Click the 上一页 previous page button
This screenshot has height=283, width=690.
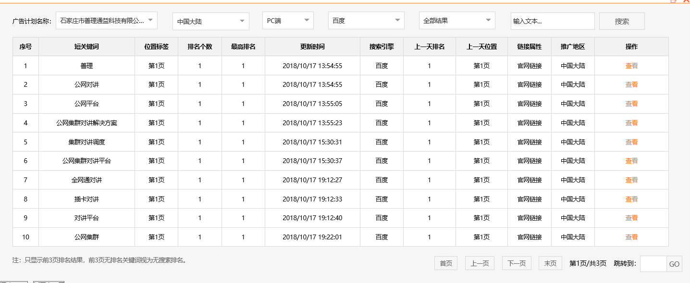(x=479, y=263)
